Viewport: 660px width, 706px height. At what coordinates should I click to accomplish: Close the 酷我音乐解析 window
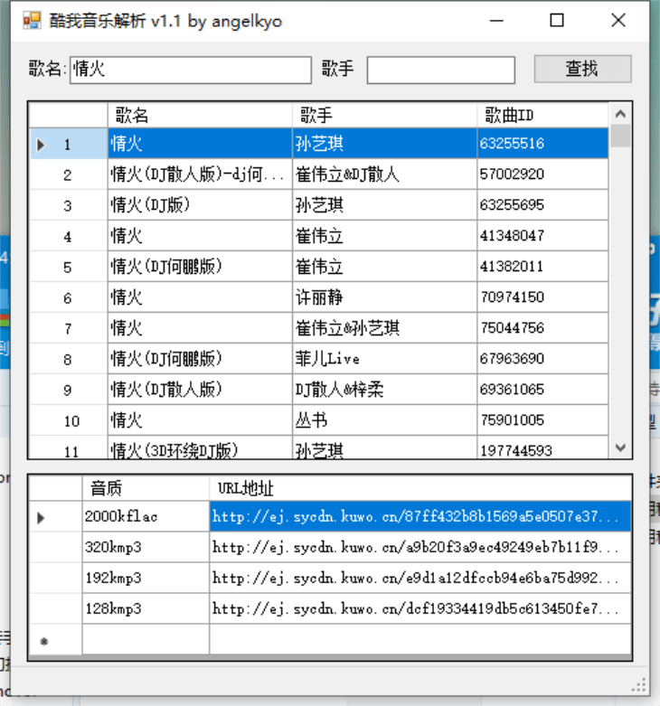pyautogui.click(x=618, y=21)
